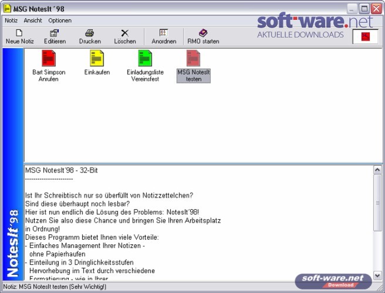Delete note with Löschen icon

[125, 37]
